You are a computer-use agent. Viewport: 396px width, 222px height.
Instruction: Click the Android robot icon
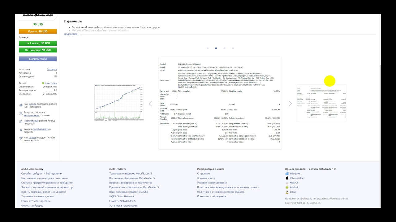(x=287, y=187)
